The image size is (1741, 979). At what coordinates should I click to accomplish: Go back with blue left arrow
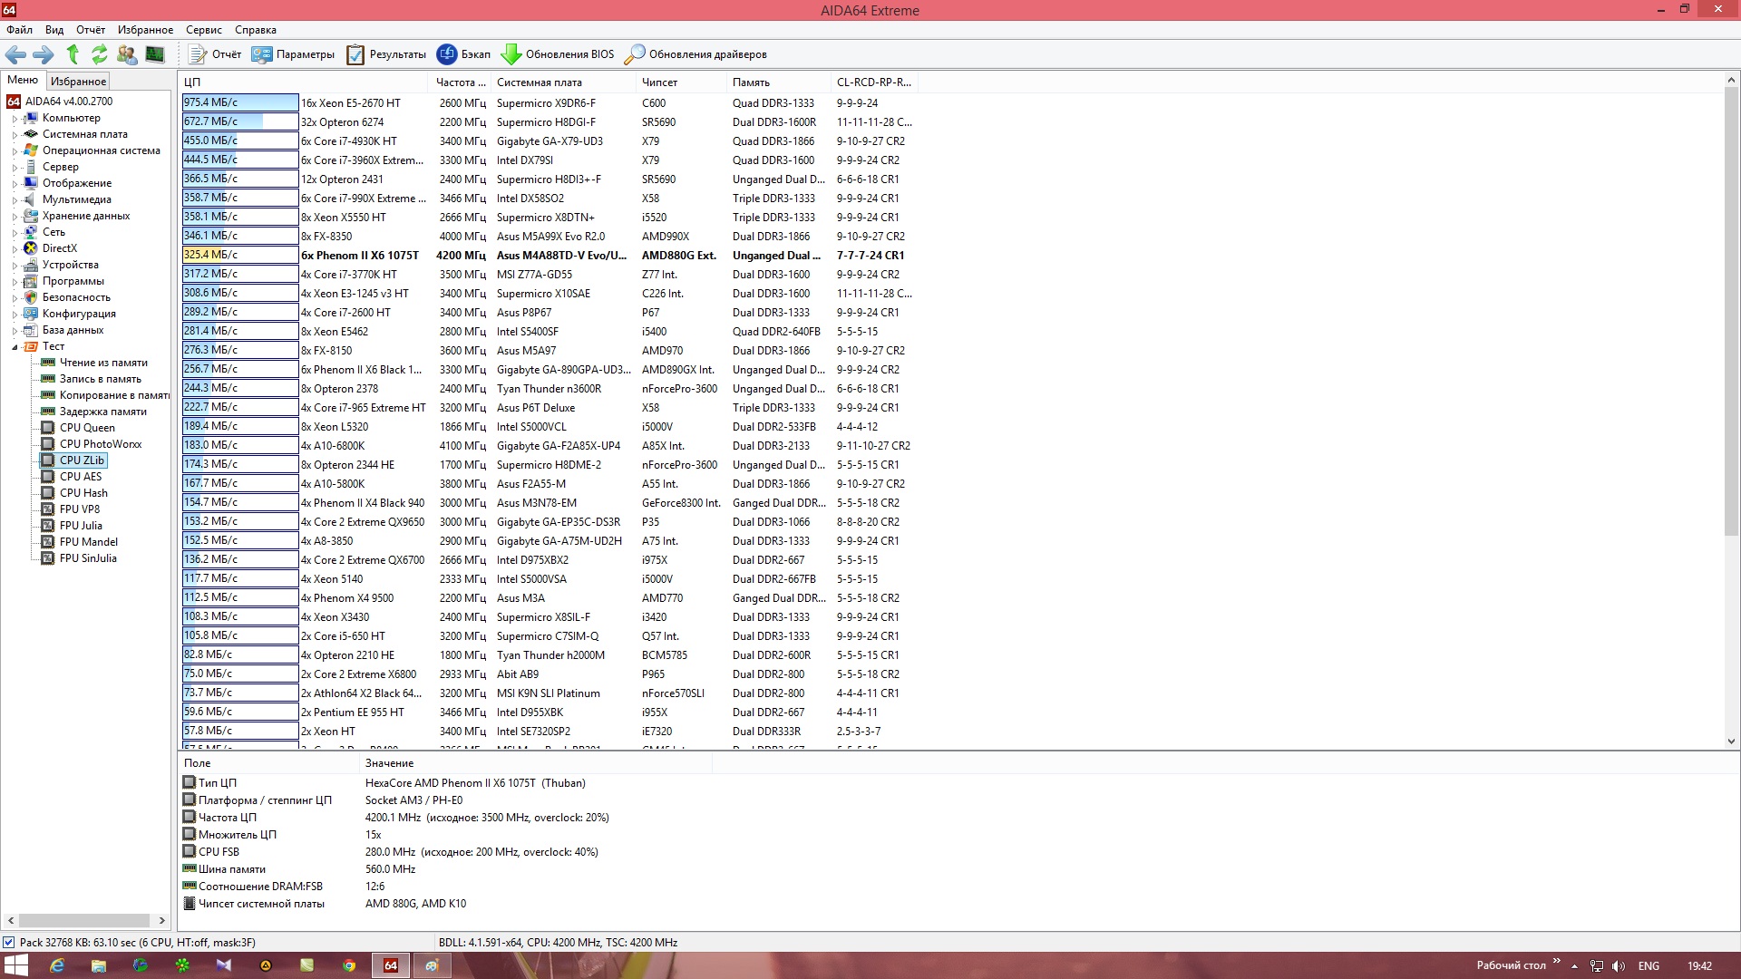point(15,54)
